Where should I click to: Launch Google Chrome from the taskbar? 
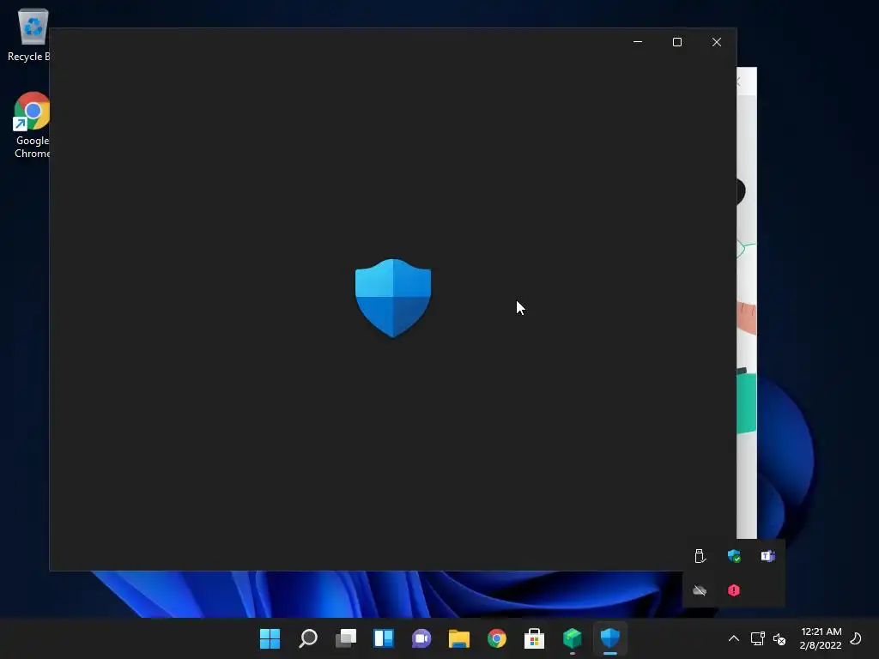tap(497, 638)
